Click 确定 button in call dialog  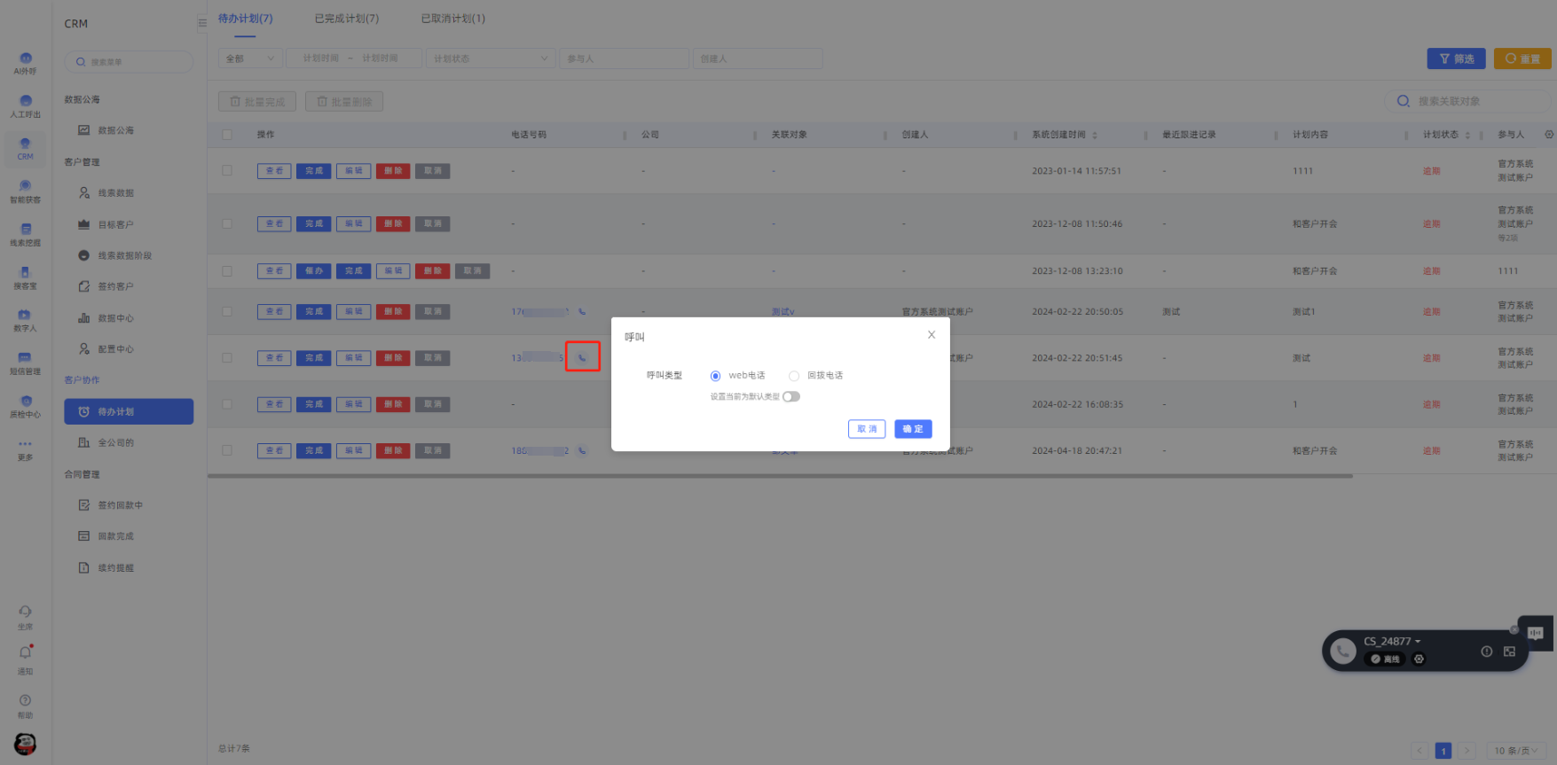912,429
